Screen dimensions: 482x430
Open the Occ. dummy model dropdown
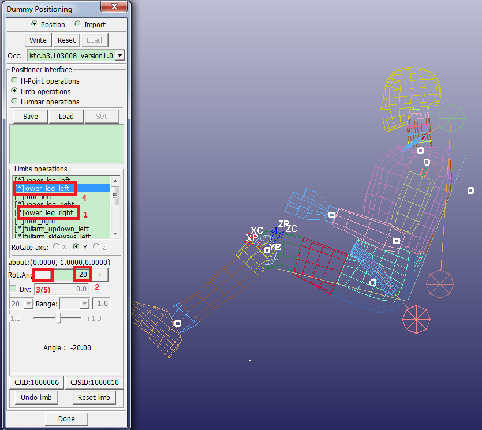(119, 56)
